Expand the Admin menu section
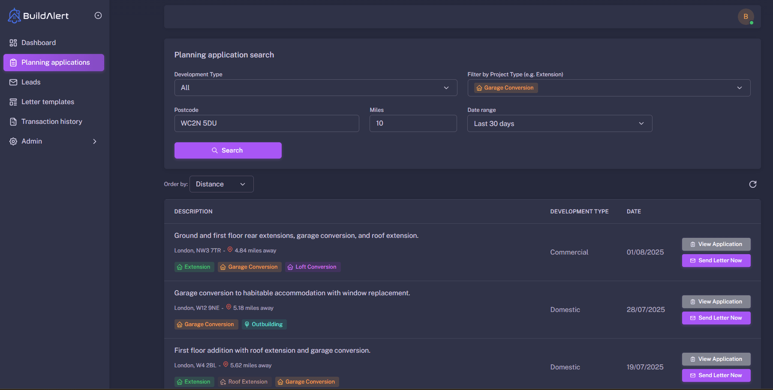This screenshot has width=773, height=390. (x=53, y=141)
